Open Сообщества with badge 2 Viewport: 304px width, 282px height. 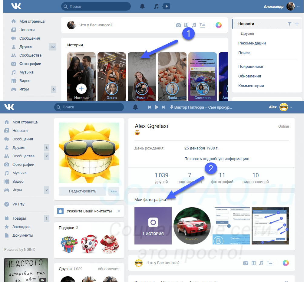(23, 156)
